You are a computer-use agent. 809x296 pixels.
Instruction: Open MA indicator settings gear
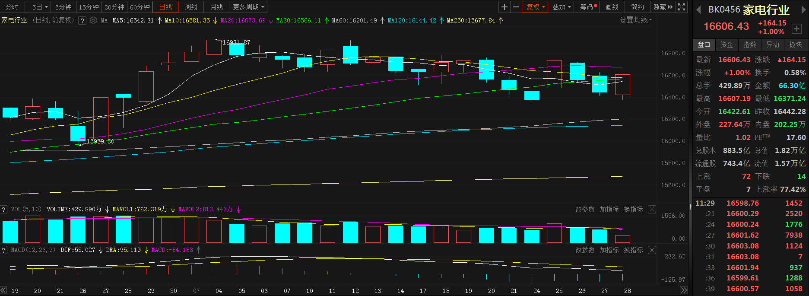click(x=93, y=20)
